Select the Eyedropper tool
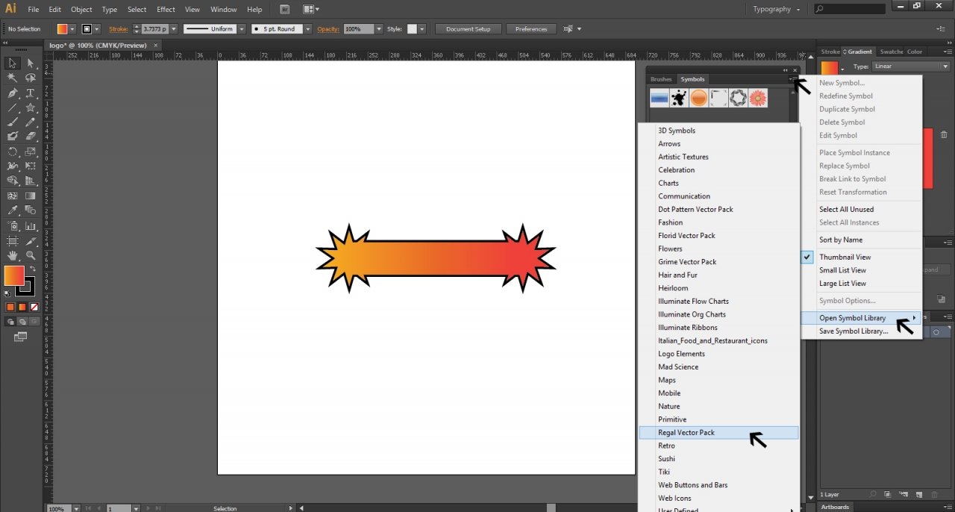This screenshot has width=955, height=512. 13,210
